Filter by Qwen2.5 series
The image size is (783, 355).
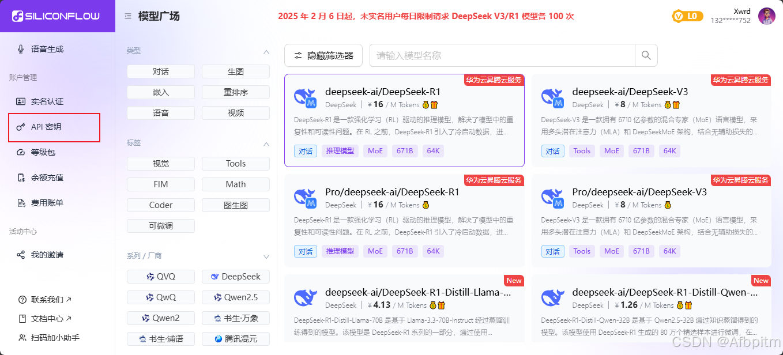click(x=236, y=297)
